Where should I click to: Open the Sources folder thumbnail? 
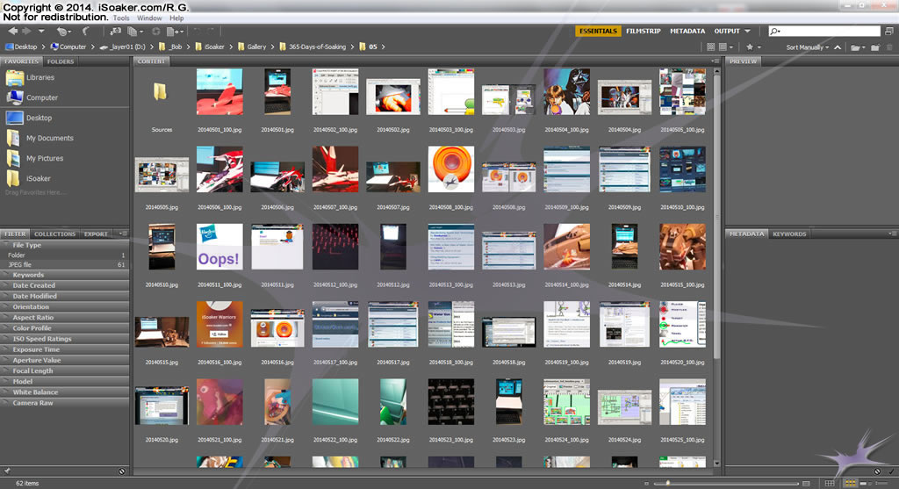162,91
